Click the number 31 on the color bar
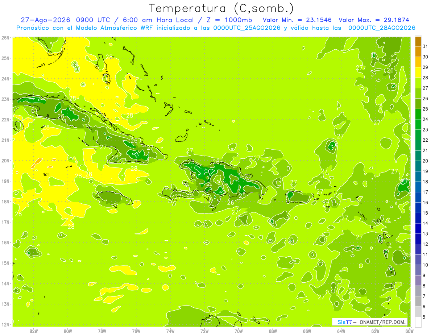435x336 pixels. tap(426, 46)
